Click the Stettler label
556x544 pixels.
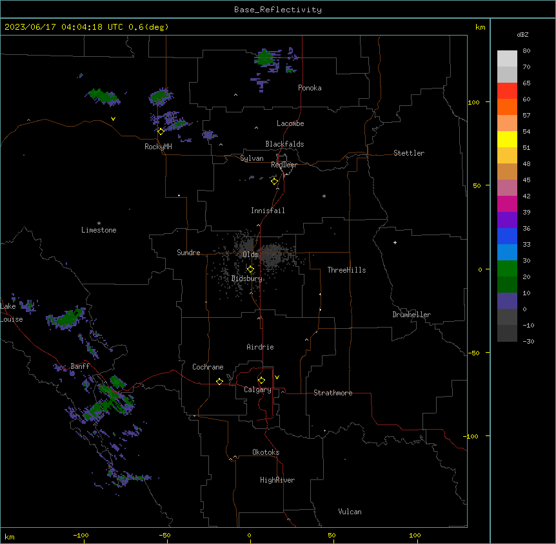coord(408,153)
